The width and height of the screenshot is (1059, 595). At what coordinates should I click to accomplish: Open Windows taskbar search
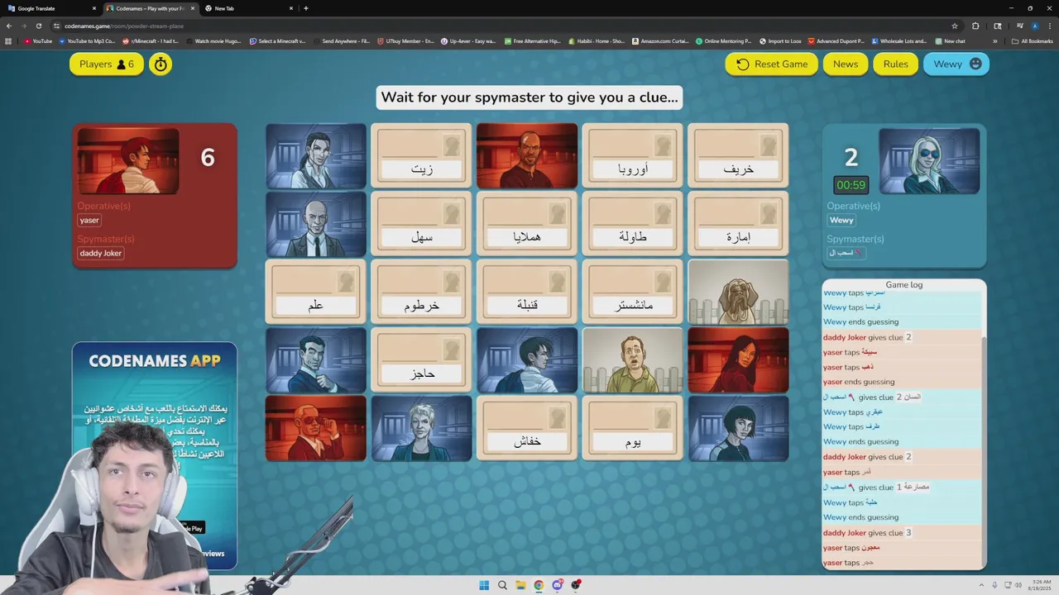502,585
